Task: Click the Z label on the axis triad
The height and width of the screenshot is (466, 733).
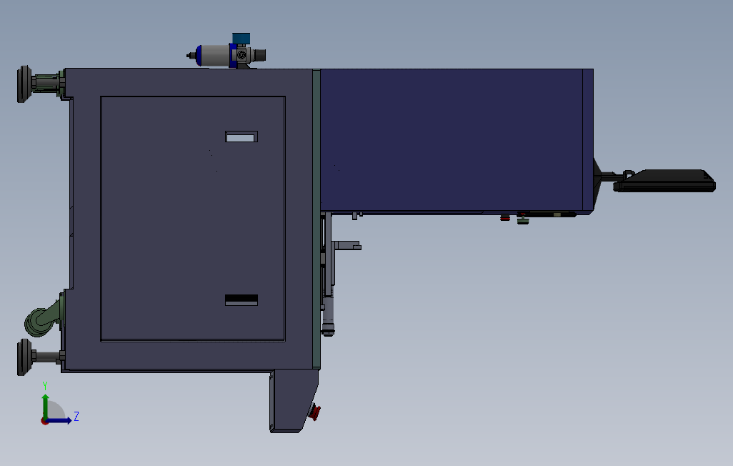Action: (x=76, y=417)
